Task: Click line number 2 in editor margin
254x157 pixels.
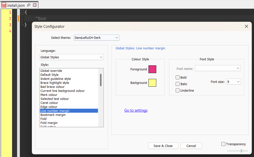Action: tap(10, 19)
